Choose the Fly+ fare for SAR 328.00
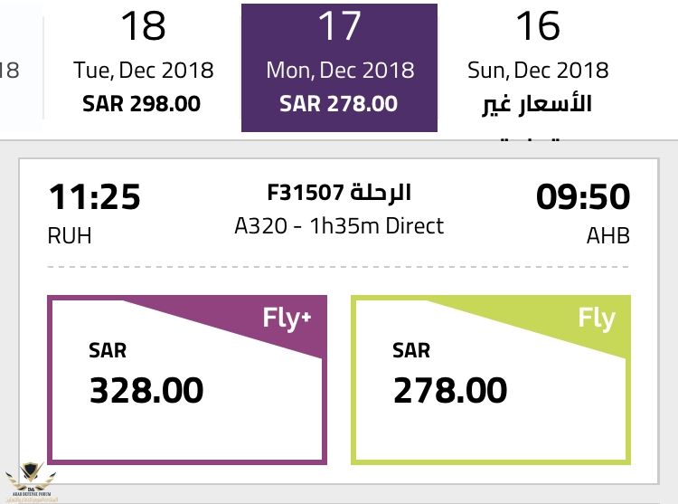 coord(187,380)
